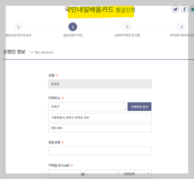Go to step 1 발급신청 안내 및 동의
The height and width of the screenshot is (179, 194).
click(x=18, y=27)
